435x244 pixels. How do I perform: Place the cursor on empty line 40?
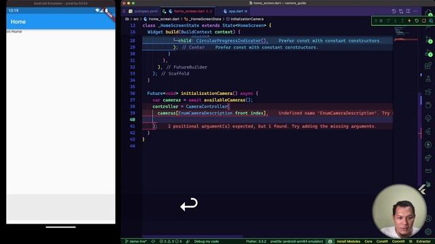[x=267, y=120]
